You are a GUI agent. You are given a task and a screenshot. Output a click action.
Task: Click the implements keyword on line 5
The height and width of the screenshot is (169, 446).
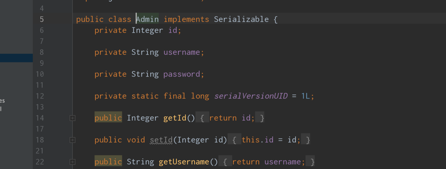tap(186, 19)
